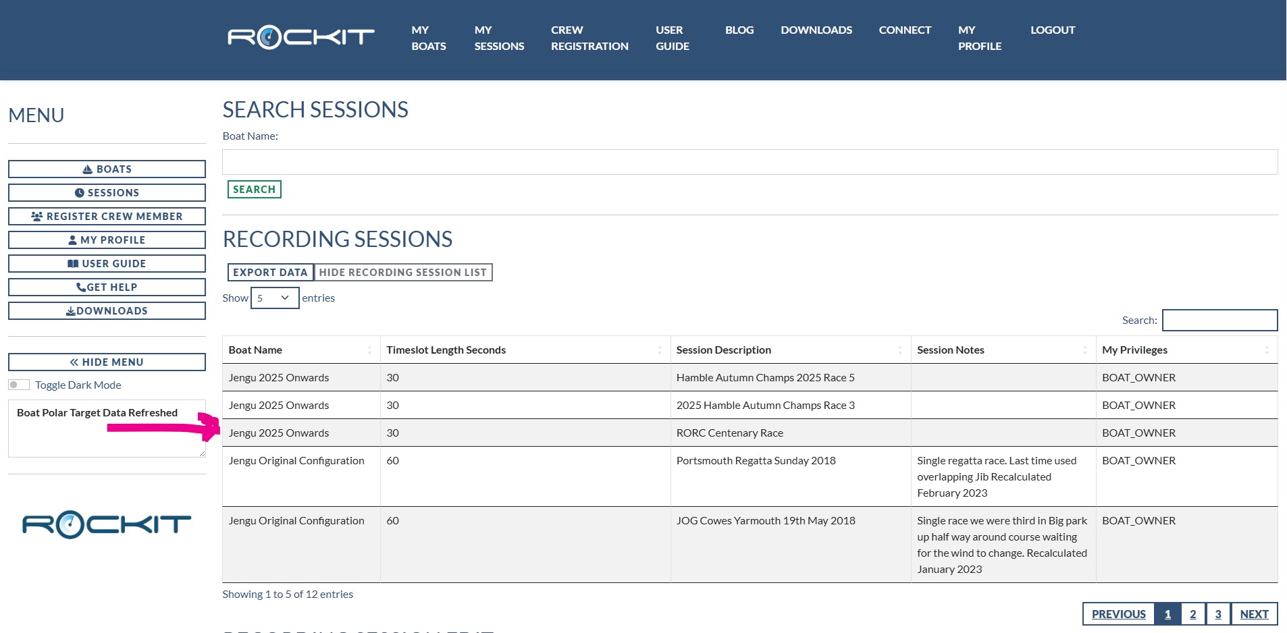Hide the recording session list
Screen dimensions: 1287x633
click(402, 273)
